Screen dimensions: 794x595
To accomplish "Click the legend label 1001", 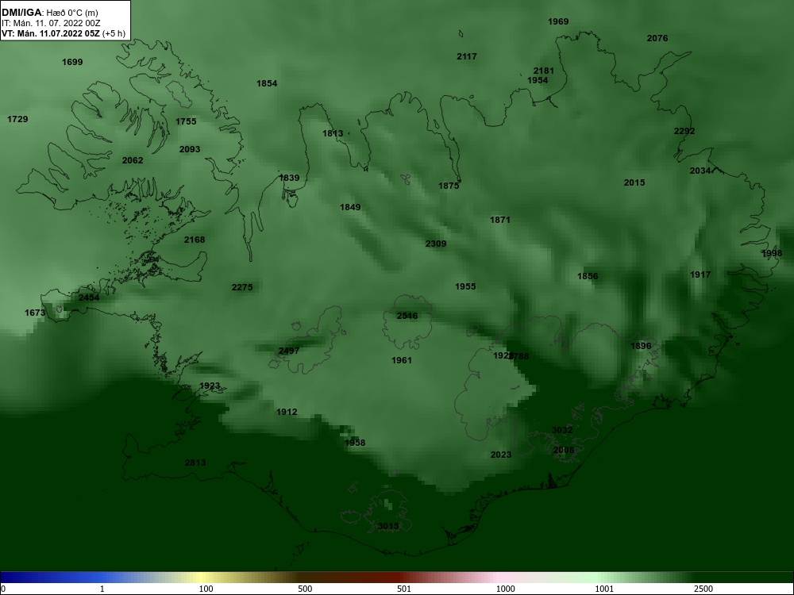I will tap(604, 589).
